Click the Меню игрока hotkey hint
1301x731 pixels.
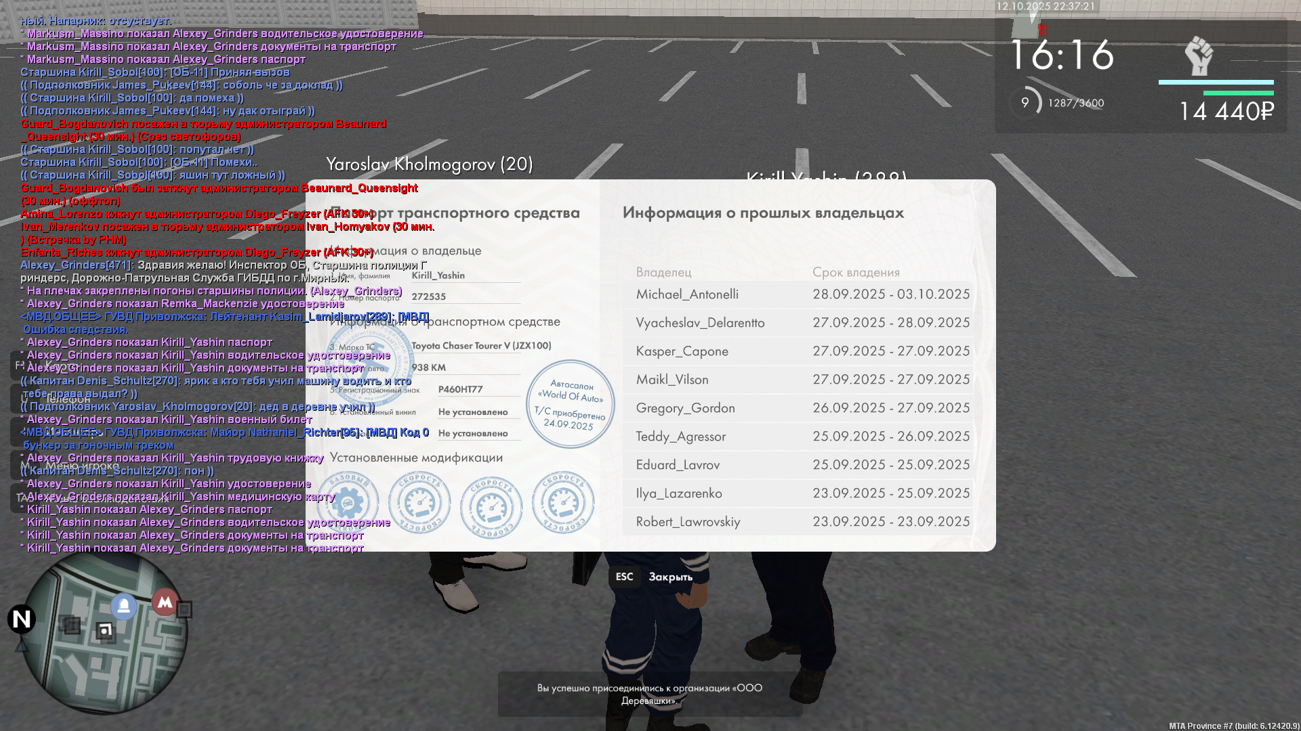83,466
